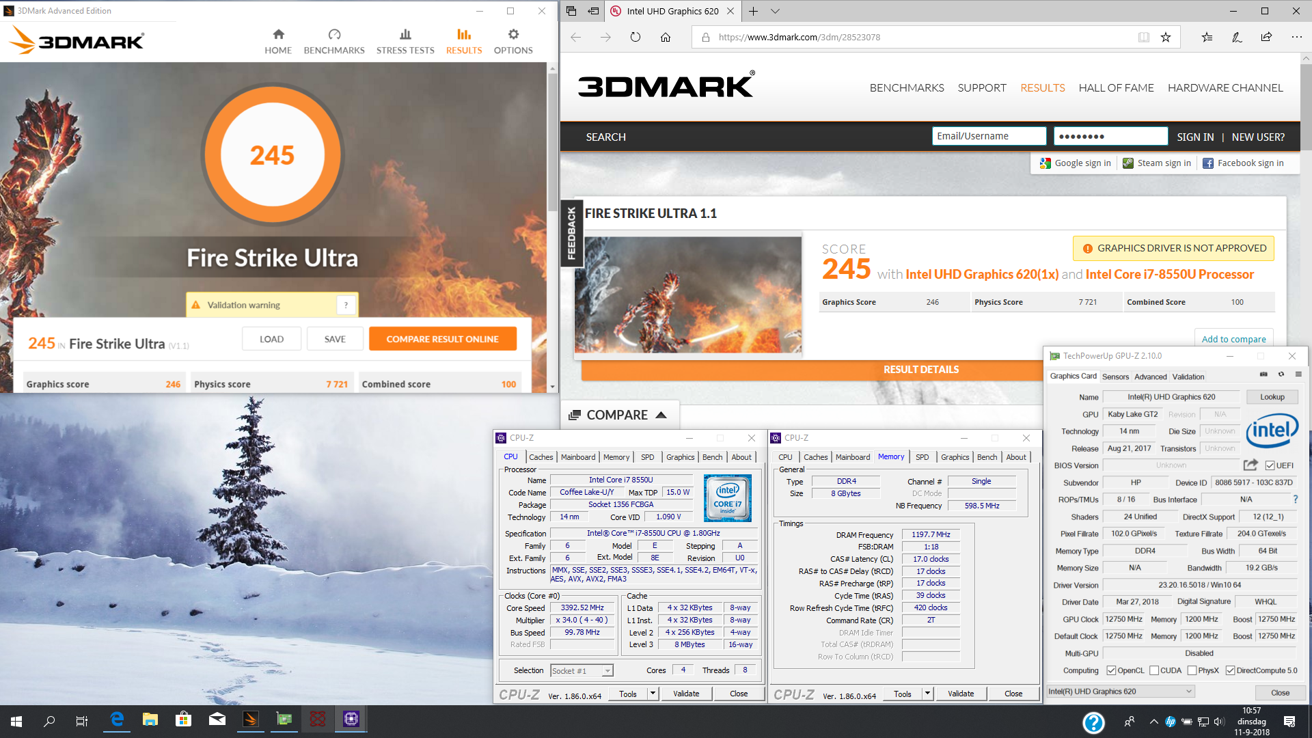Image resolution: width=1312 pixels, height=738 pixels.
Task: Click the browser address bar URL
Action: 799,37
